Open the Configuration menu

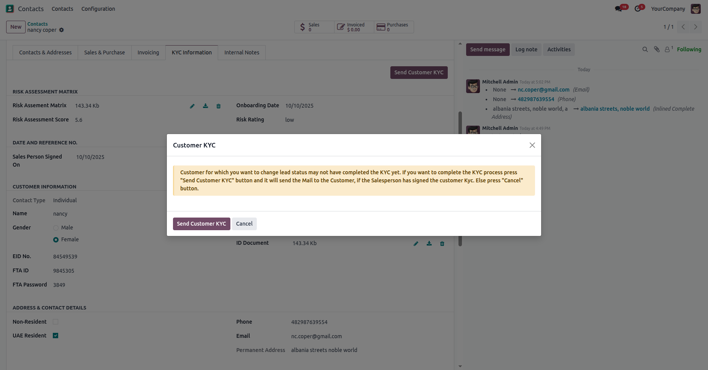click(x=98, y=9)
